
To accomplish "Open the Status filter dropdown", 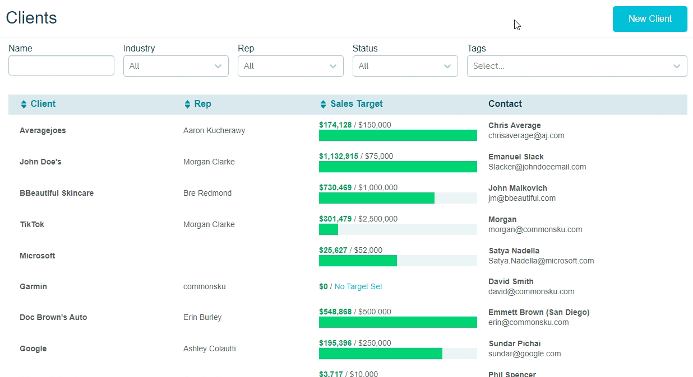I will [x=405, y=66].
